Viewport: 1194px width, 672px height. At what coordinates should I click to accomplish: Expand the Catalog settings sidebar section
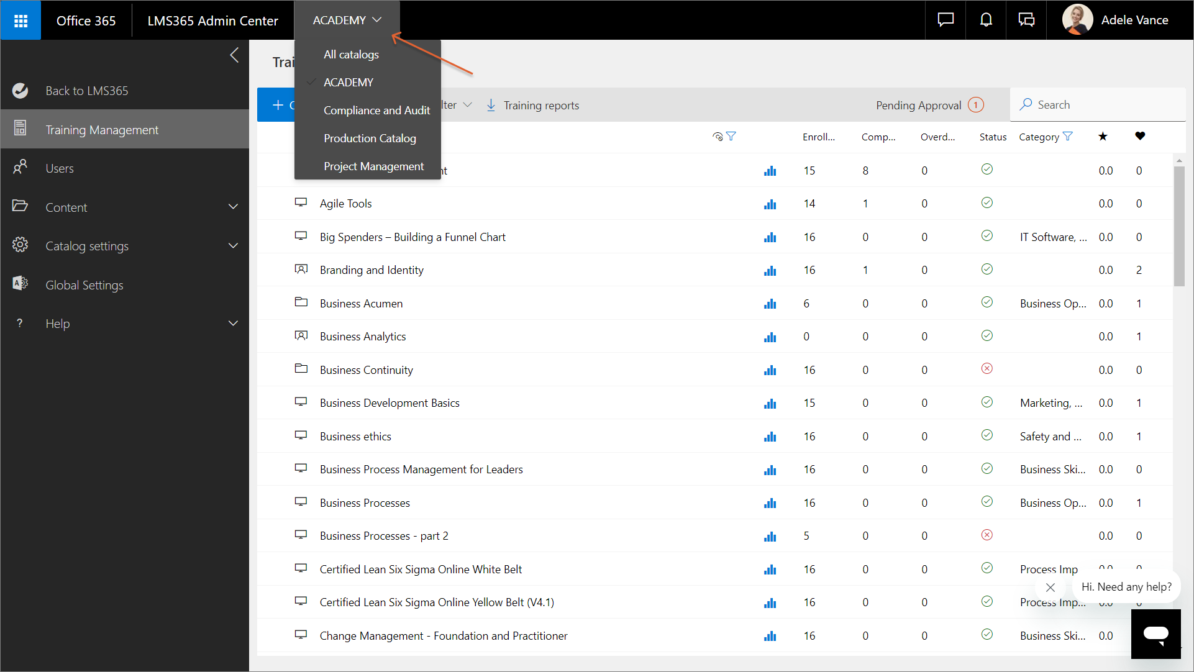233,246
